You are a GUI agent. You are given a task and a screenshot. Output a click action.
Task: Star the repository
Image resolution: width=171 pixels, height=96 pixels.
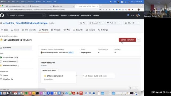(129, 23)
